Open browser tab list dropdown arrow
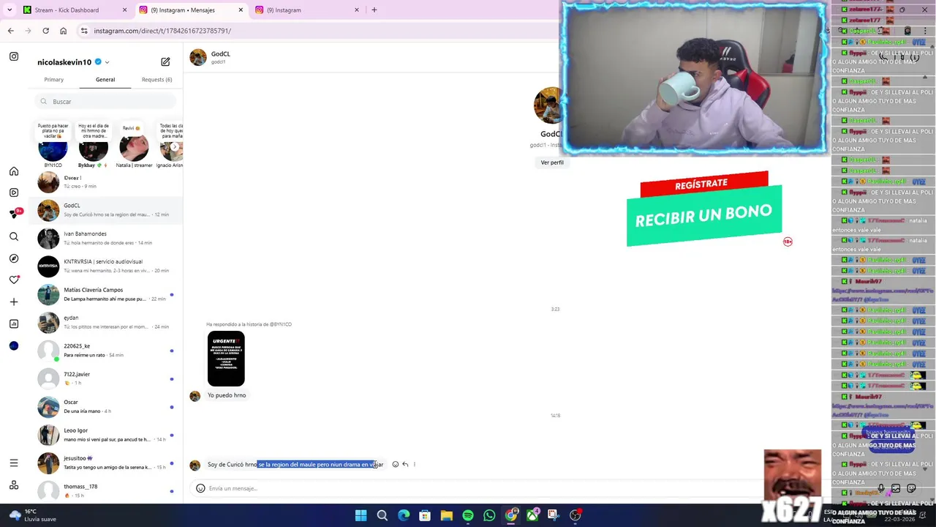Viewport: 936px width, 527px height. [9, 10]
